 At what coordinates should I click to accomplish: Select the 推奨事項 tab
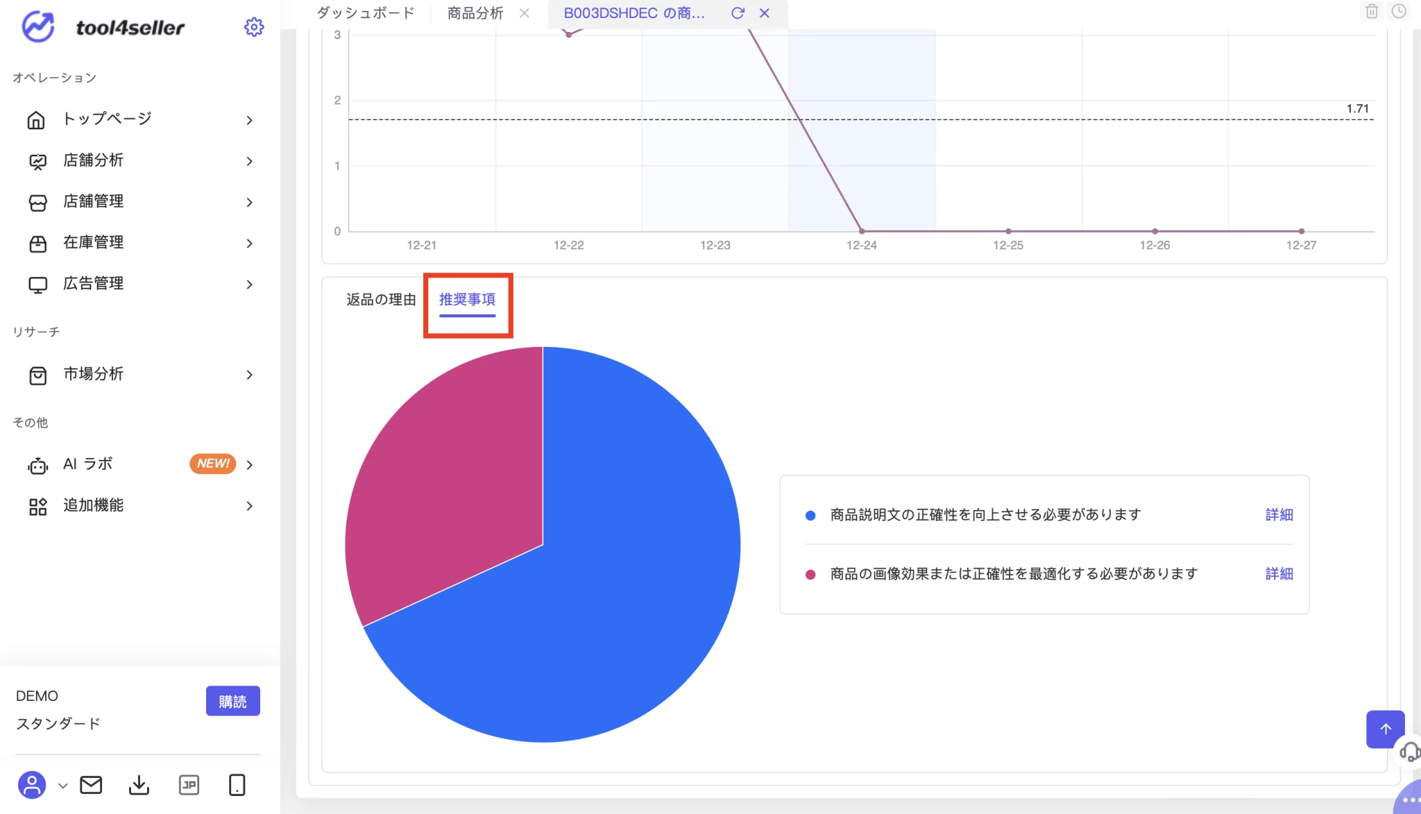point(467,299)
